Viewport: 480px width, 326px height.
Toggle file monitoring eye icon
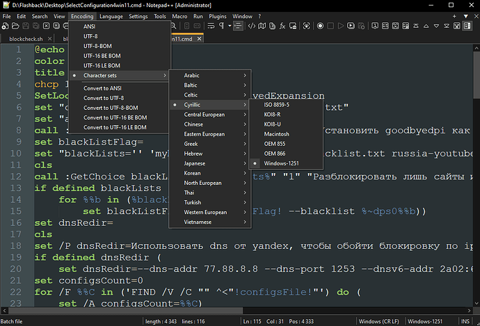pos(306,26)
